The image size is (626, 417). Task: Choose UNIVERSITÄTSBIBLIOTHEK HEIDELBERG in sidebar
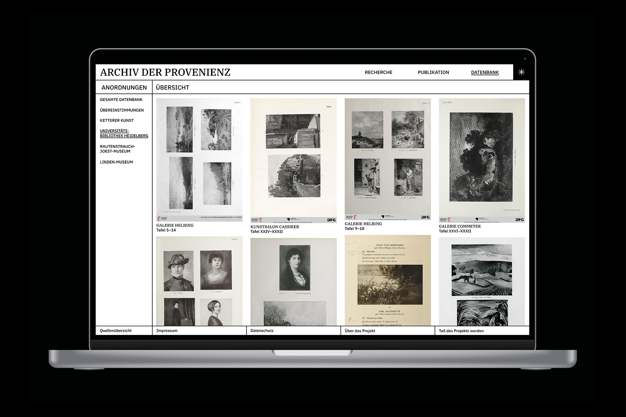(124, 134)
